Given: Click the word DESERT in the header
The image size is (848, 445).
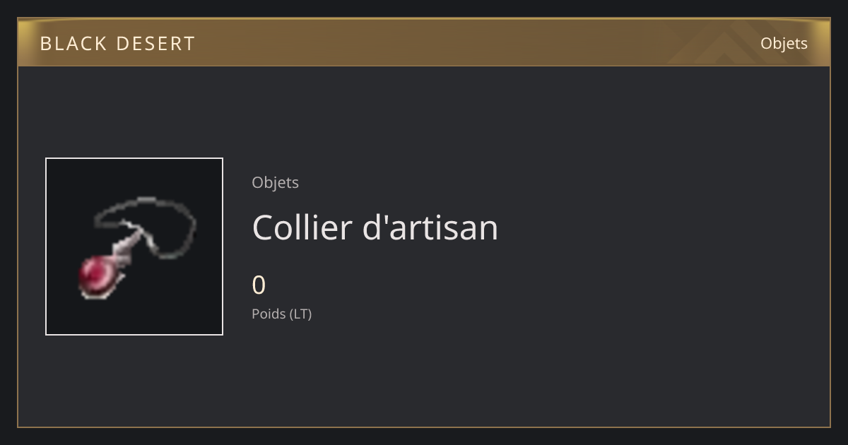Looking at the screenshot, I should (x=155, y=44).
